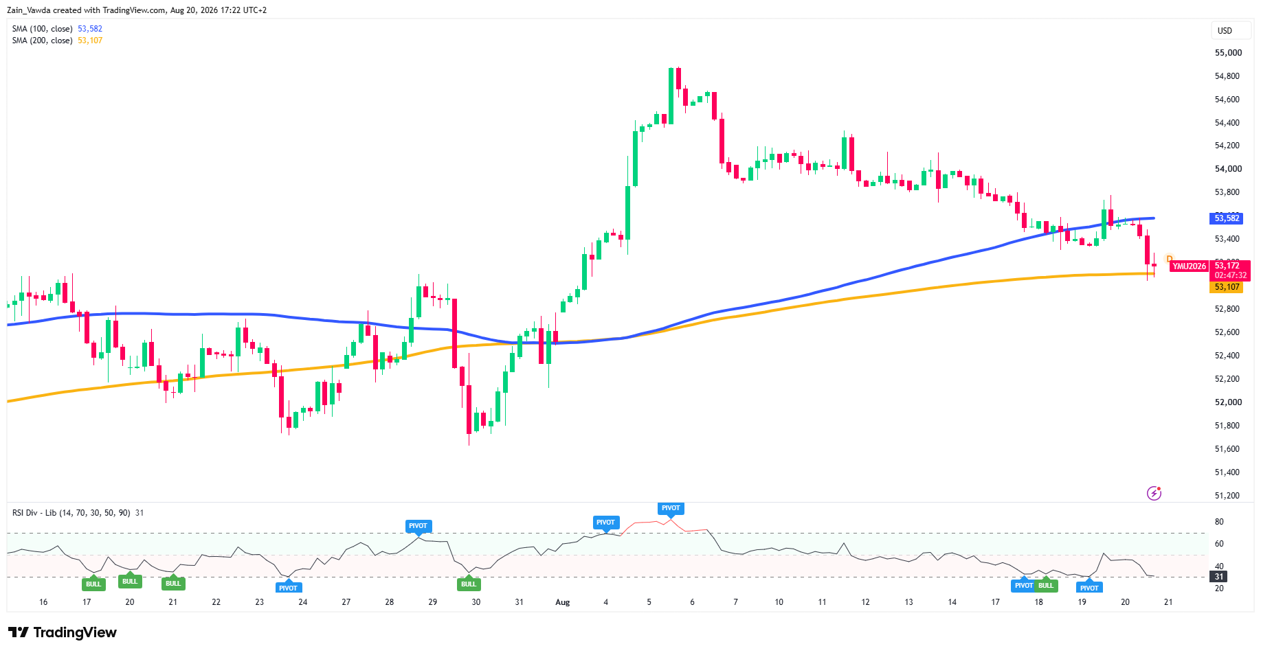
Task: Click the TradingView logo at bottom left
Action: (x=63, y=632)
